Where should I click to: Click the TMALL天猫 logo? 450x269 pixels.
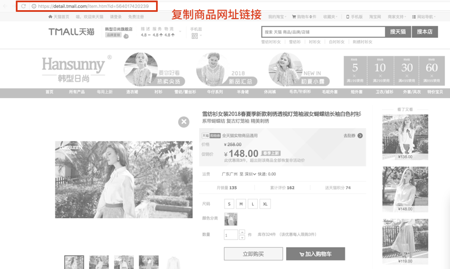click(x=71, y=32)
